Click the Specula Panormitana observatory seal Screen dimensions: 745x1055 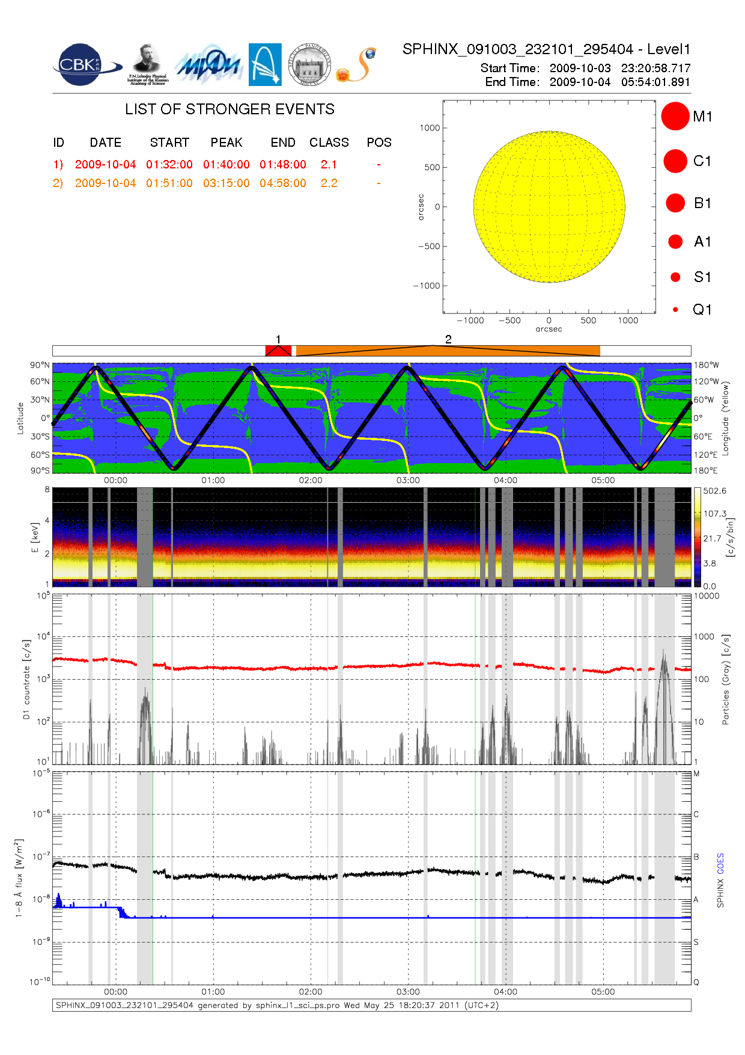309,65
